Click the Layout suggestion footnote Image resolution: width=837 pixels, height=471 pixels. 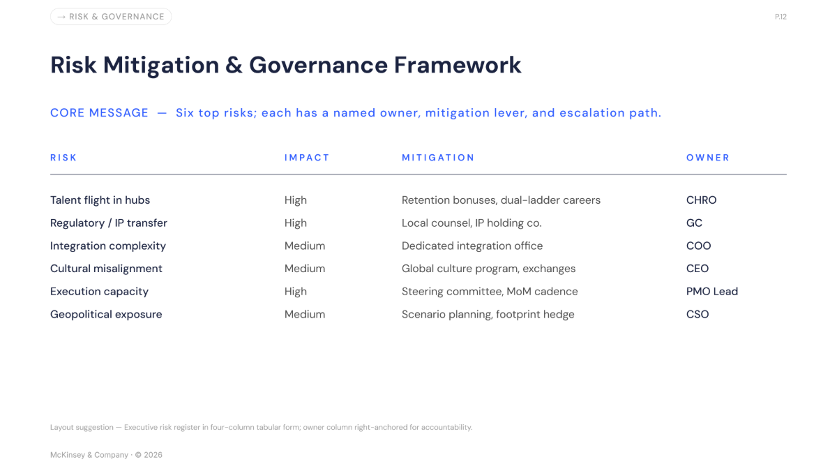[262, 427]
